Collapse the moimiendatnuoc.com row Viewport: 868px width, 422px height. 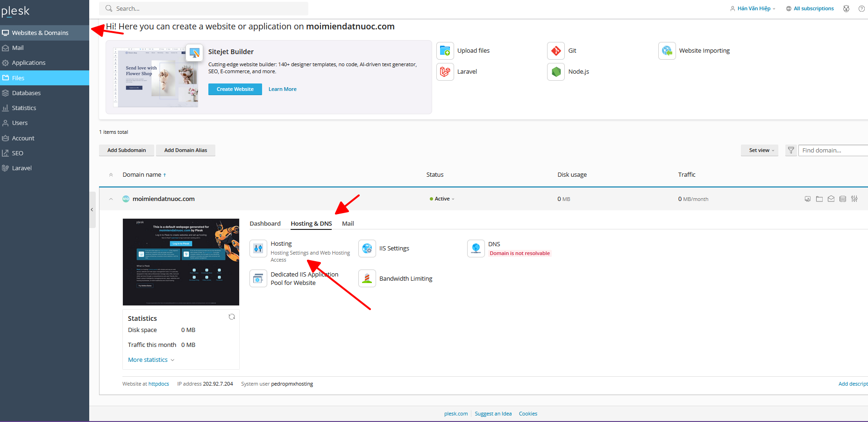111,199
